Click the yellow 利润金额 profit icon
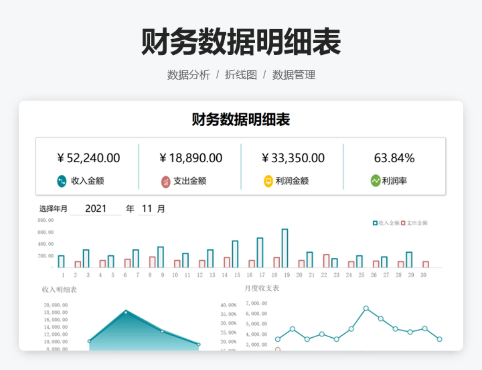Screen dimensions: 482x370 [x=268, y=180]
